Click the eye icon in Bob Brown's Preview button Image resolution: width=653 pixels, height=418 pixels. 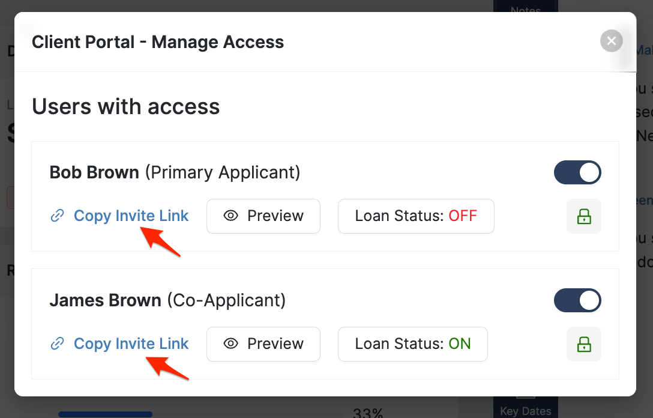[x=231, y=216]
